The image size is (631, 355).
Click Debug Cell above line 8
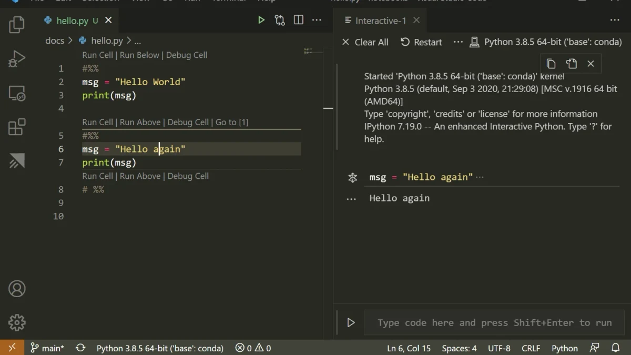point(188,176)
